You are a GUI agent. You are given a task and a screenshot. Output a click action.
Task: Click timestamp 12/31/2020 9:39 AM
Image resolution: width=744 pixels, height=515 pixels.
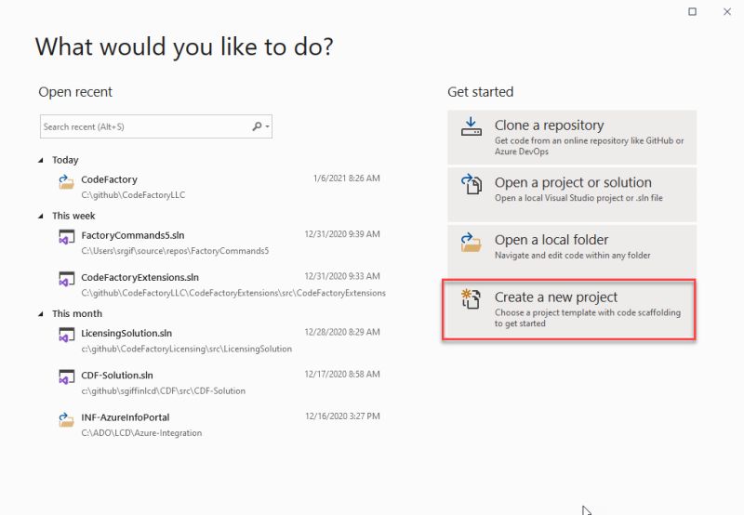pos(342,234)
